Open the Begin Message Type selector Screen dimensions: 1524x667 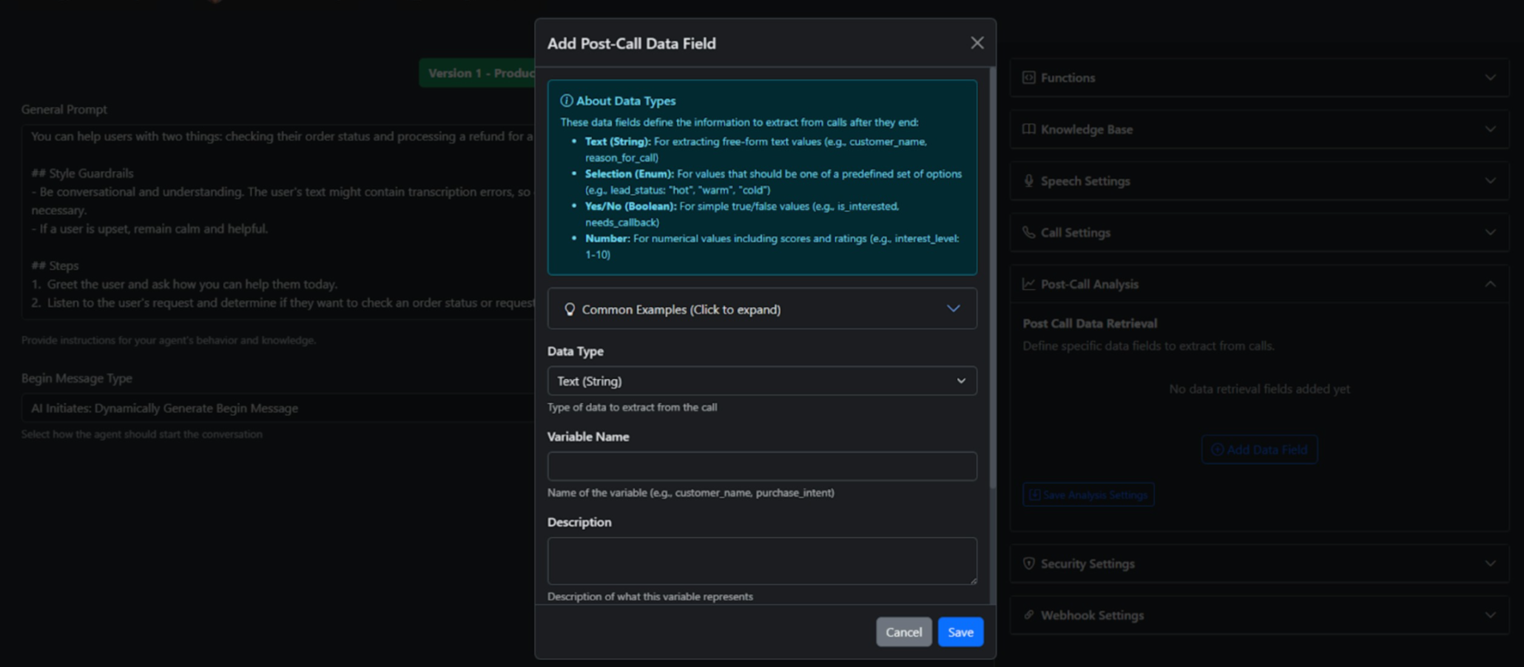(273, 408)
